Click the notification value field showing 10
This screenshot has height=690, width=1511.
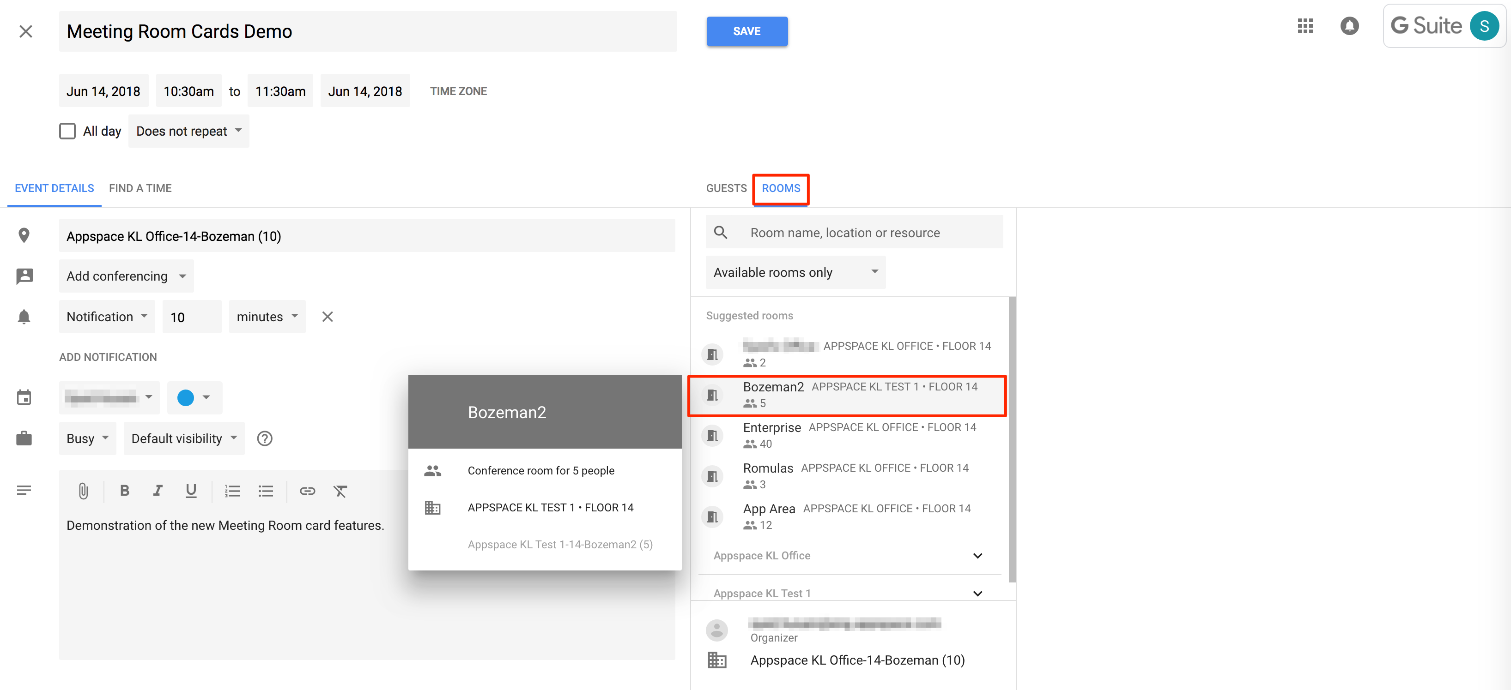[x=192, y=317]
